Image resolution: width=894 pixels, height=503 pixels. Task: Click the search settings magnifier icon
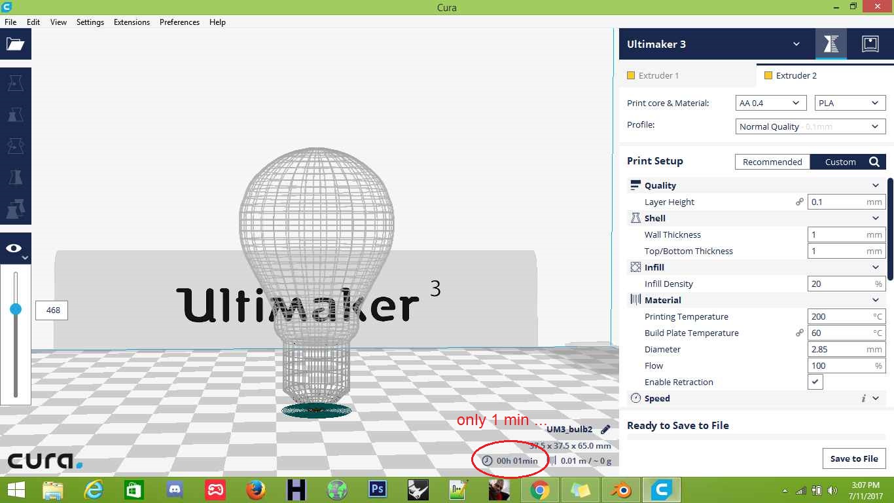tap(874, 162)
